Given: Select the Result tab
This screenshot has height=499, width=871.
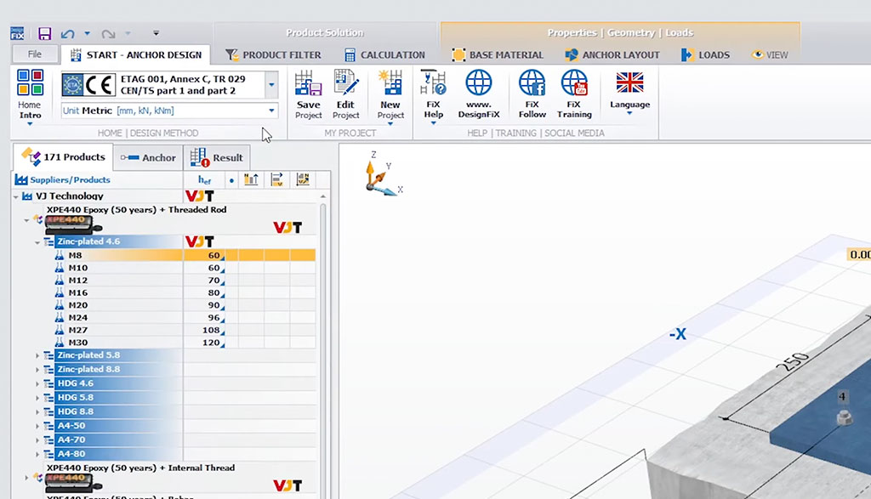Looking at the screenshot, I should [x=216, y=157].
